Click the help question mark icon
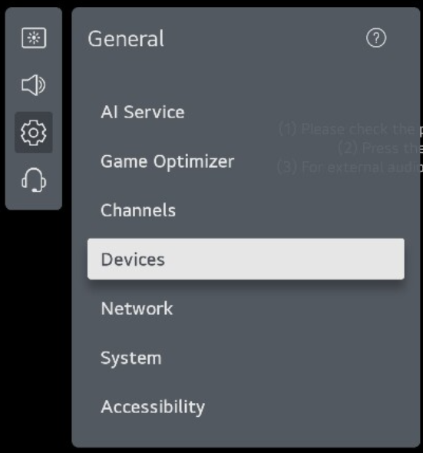Viewport: 423px width, 453px height. point(376,38)
